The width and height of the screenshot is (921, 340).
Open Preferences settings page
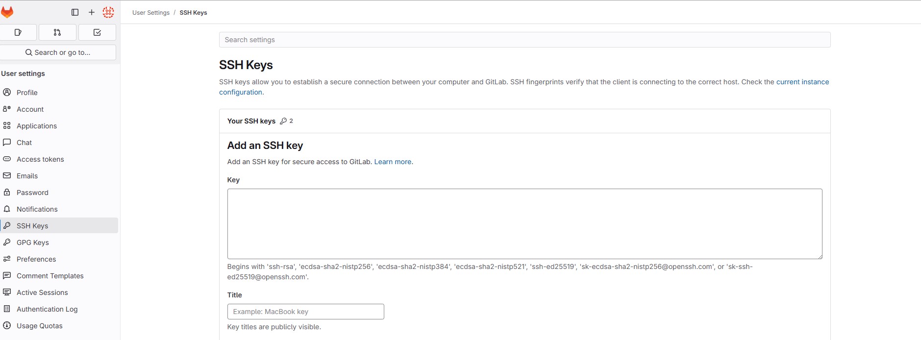click(36, 259)
